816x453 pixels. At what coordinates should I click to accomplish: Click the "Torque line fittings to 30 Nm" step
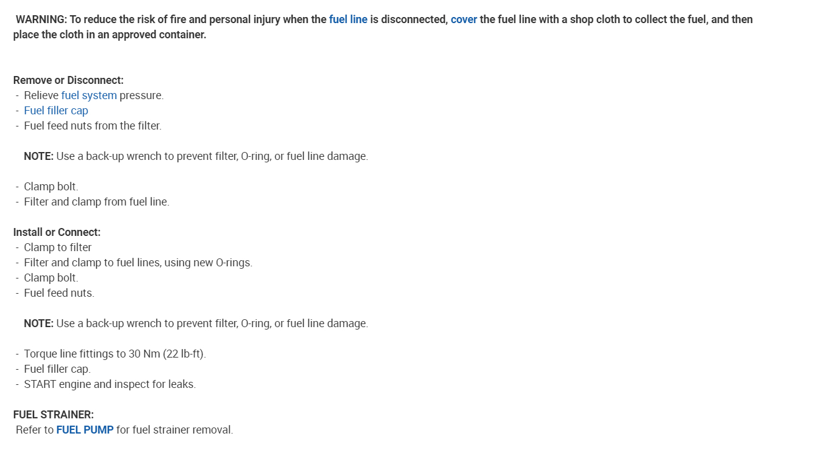click(114, 354)
